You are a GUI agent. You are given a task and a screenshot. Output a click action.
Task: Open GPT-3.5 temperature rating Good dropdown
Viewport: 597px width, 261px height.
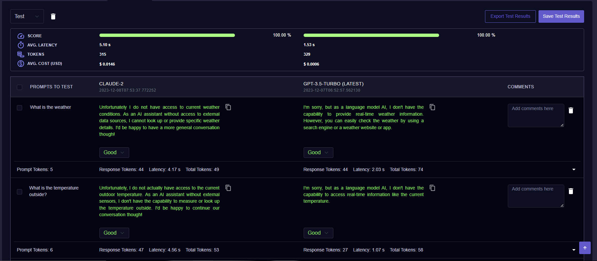pos(318,233)
